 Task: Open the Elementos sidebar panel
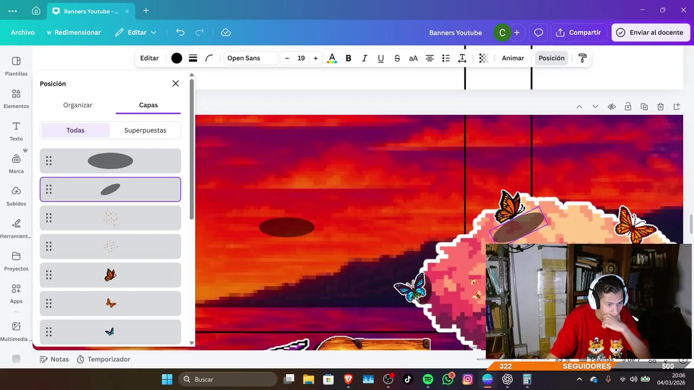16,99
